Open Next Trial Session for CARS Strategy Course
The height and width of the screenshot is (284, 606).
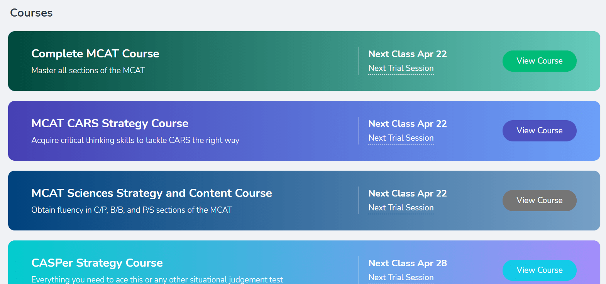coord(401,138)
